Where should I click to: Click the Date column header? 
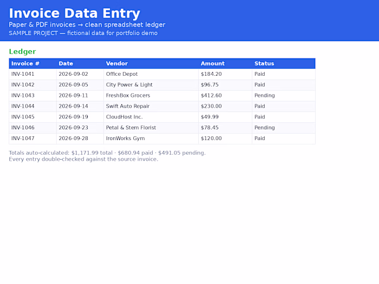(x=80, y=63)
